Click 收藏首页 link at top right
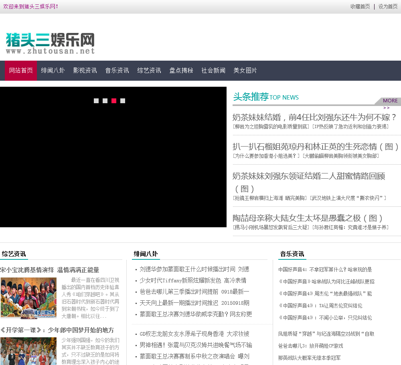 (360, 6)
